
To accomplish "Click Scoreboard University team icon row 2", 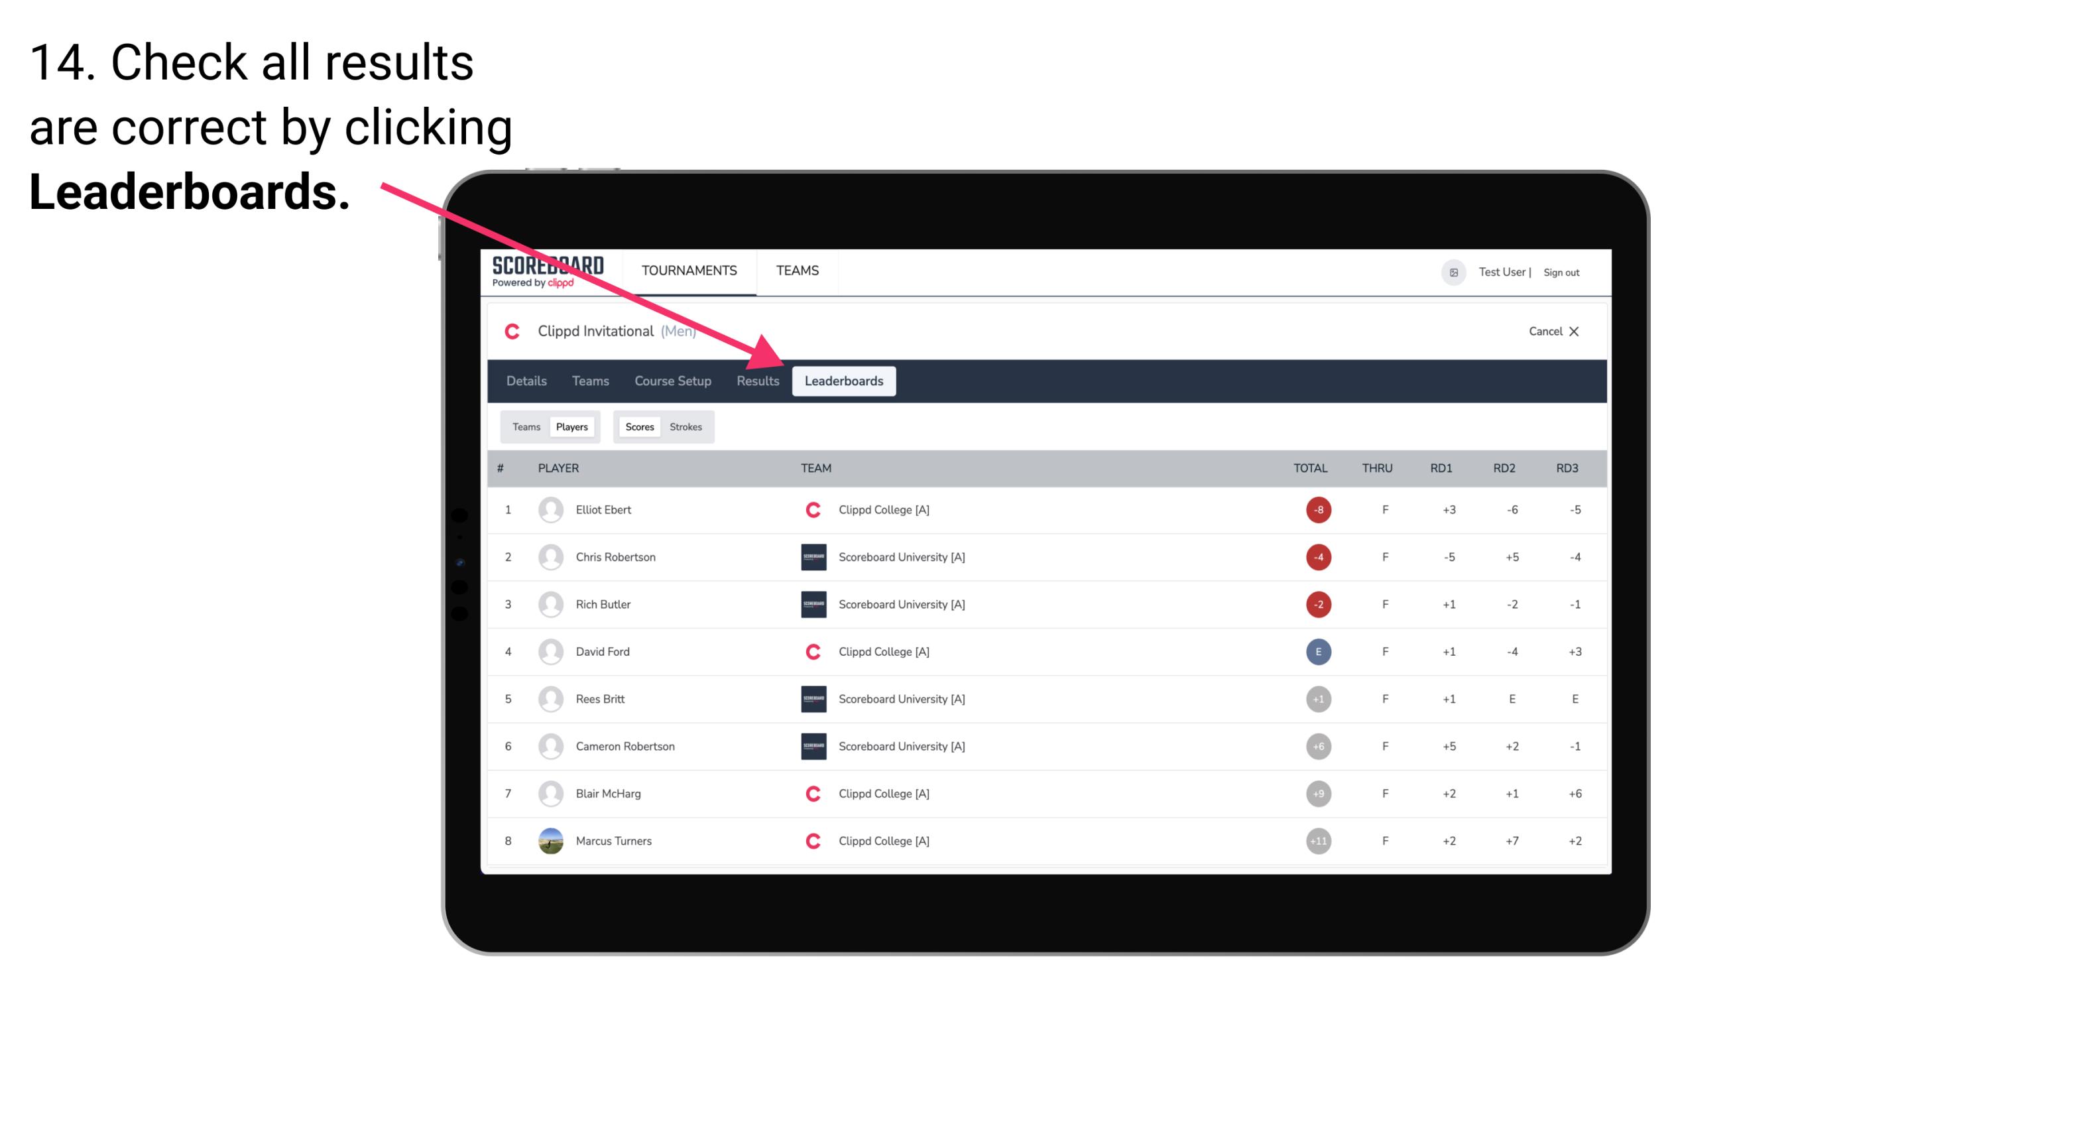I will (811, 556).
